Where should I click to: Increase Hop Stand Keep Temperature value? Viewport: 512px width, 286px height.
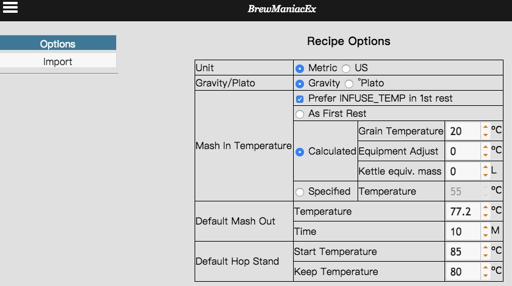pyautogui.click(x=486, y=268)
